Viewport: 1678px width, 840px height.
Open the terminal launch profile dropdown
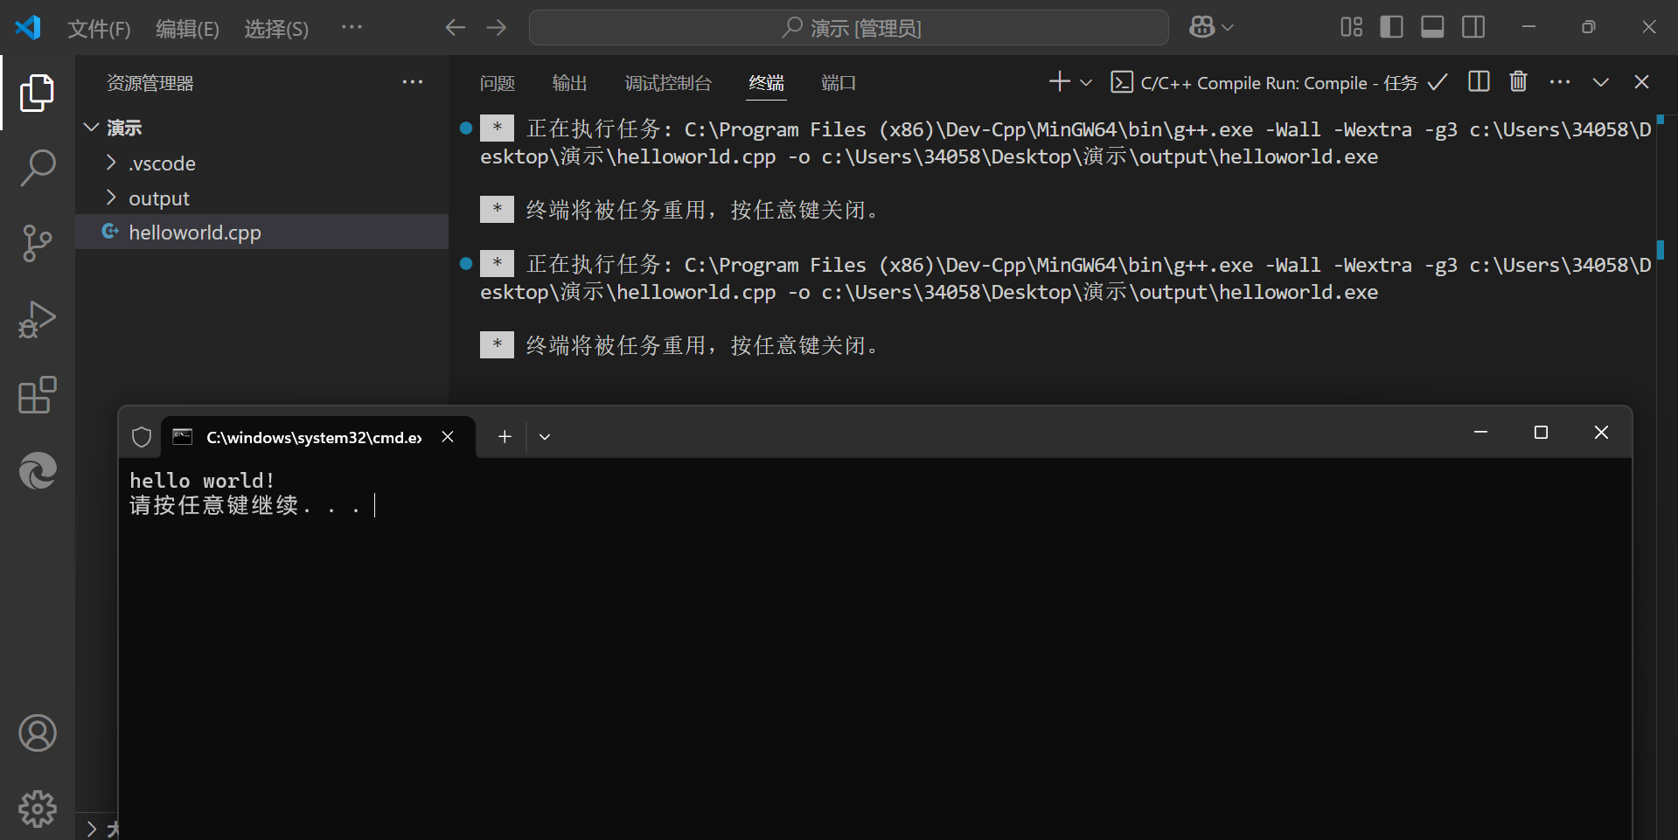point(1084,82)
